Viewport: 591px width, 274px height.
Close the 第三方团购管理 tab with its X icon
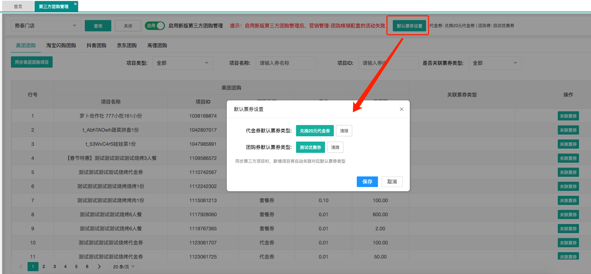(75, 4)
